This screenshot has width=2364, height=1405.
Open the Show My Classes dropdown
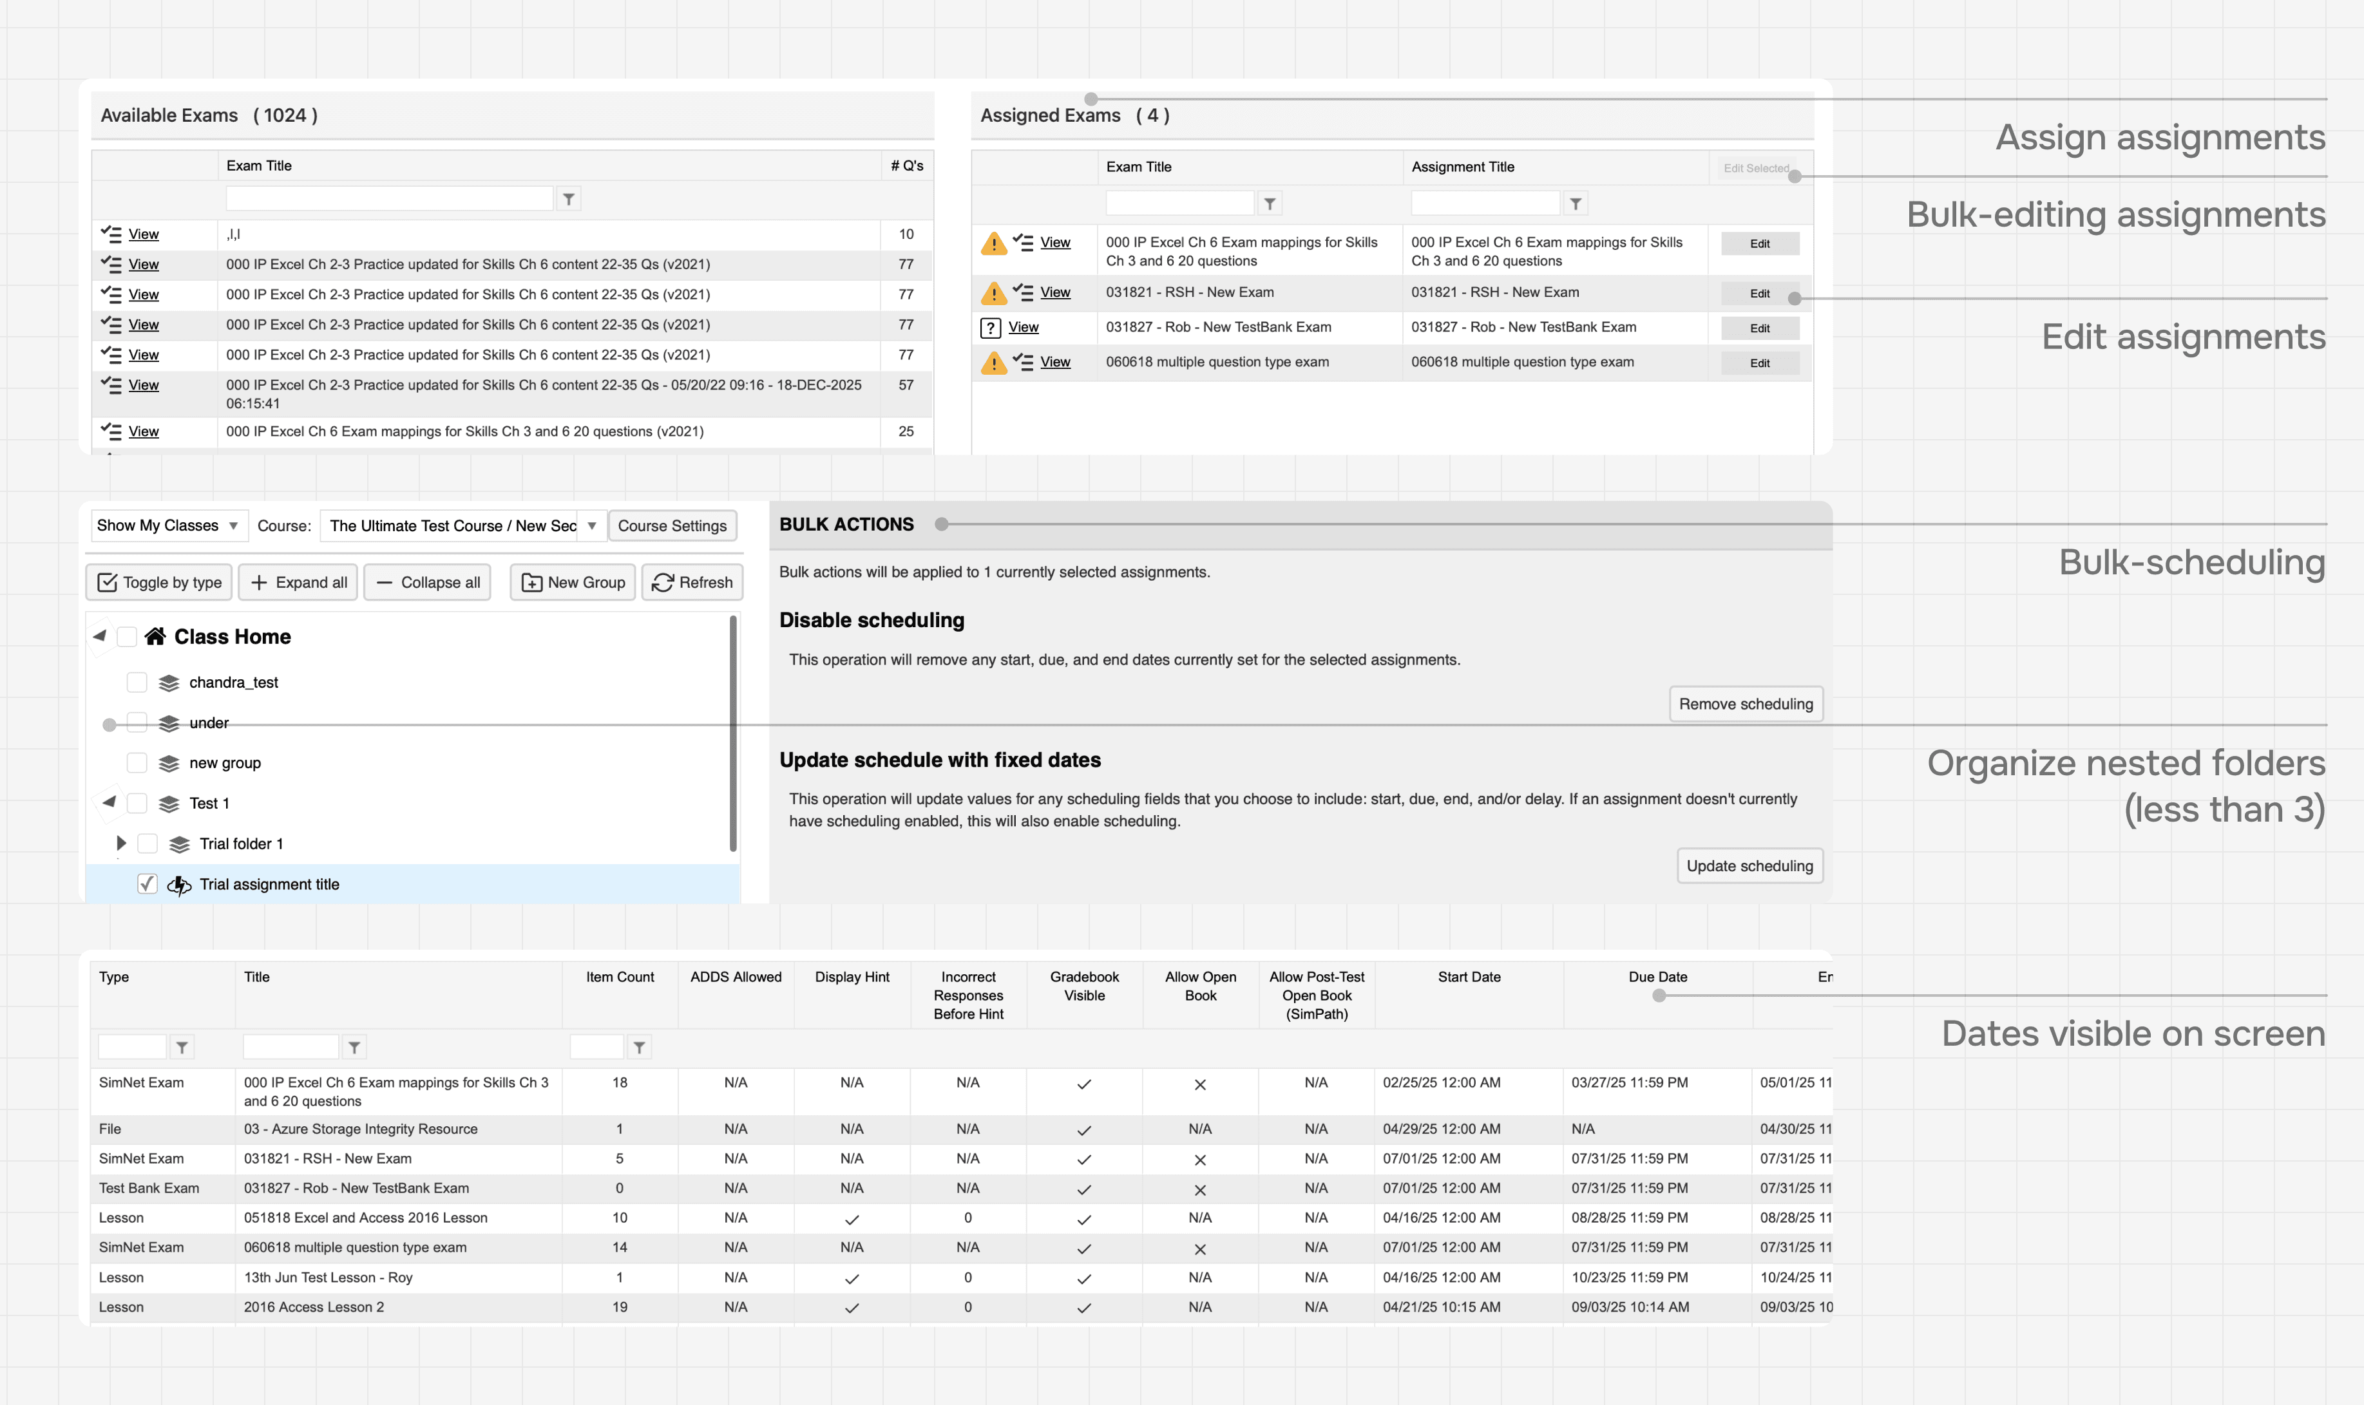tap(167, 525)
